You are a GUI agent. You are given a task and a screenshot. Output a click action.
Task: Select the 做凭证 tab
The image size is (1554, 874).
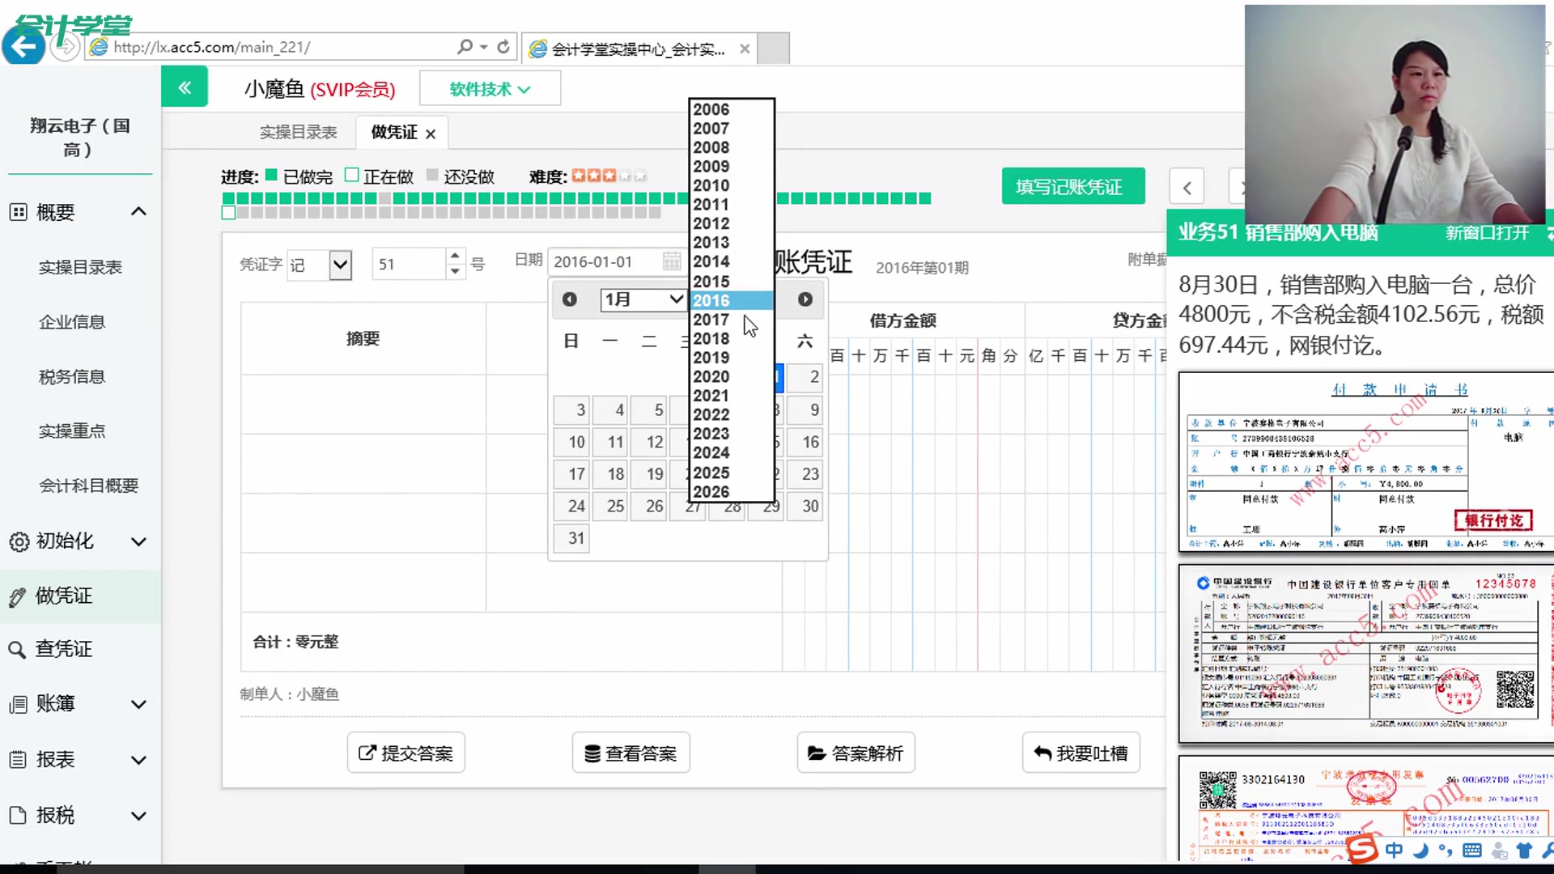click(393, 132)
